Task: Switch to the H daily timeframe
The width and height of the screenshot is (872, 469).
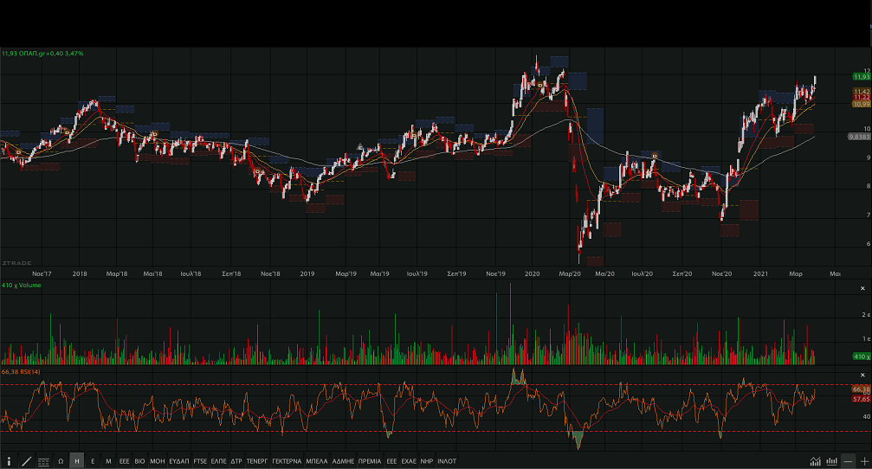Action: [x=77, y=461]
